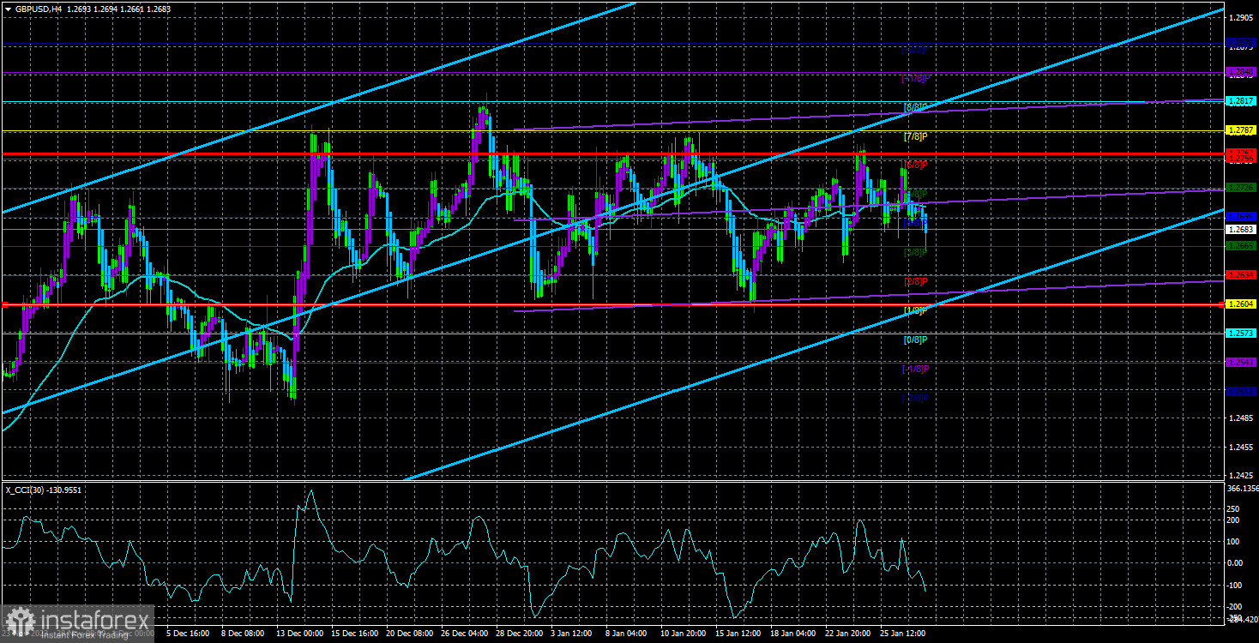This screenshot has width=1259, height=643.
Task: Click the [7/8]P Murray level label
Action: (x=916, y=137)
